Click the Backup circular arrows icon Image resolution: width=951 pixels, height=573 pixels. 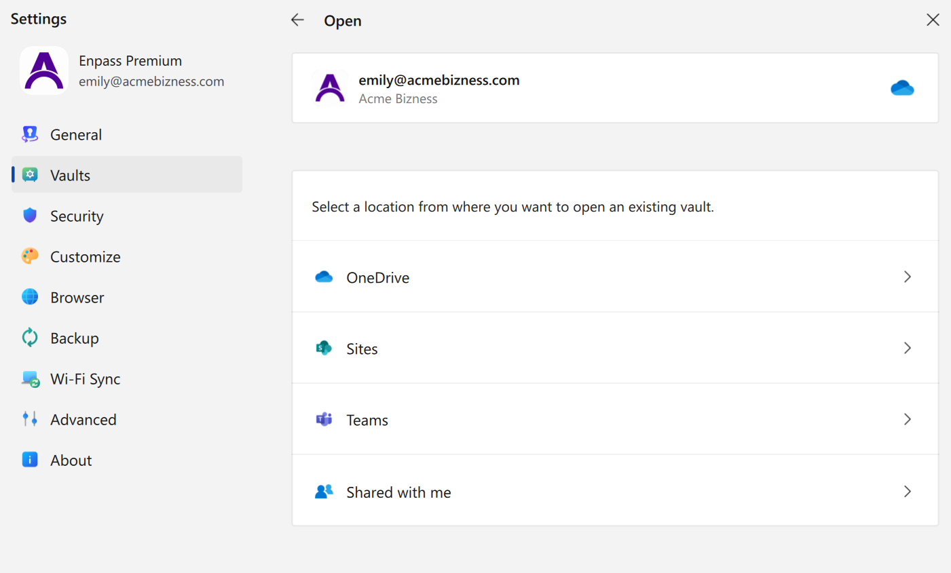[x=30, y=338]
